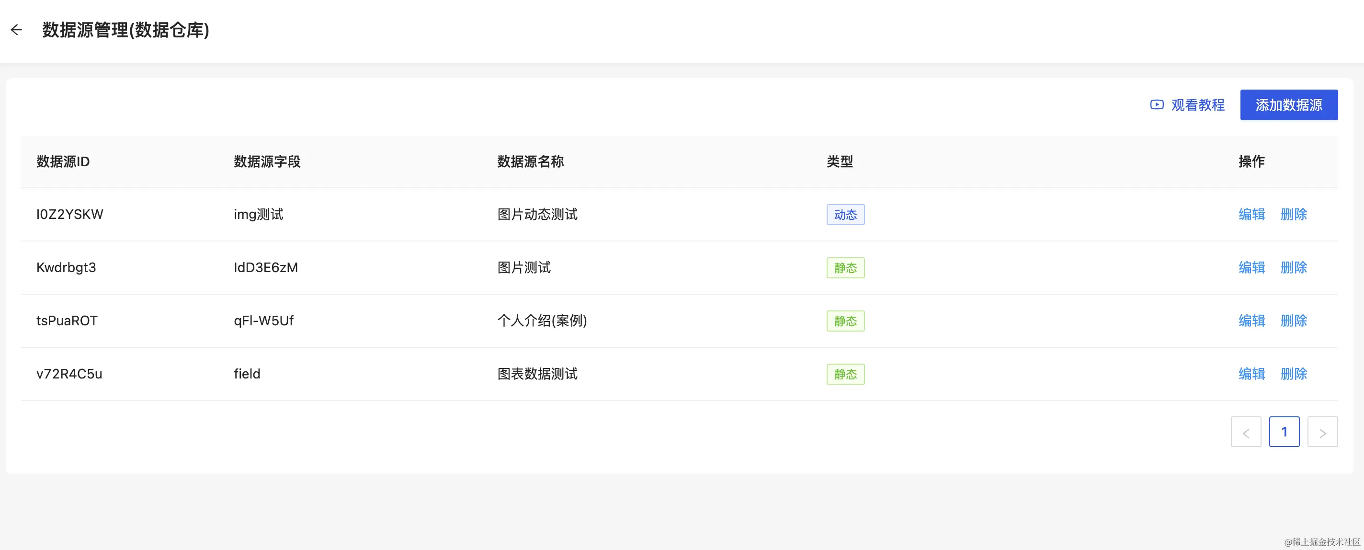Edit the 图表数据测试 data source
The image size is (1364, 550).
click(1252, 374)
